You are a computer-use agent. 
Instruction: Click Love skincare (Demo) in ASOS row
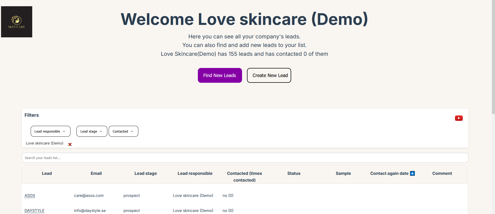pyautogui.click(x=193, y=196)
